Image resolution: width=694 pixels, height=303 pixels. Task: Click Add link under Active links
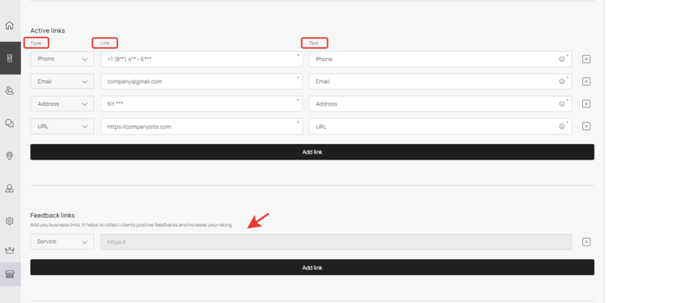tap(312, 152)
